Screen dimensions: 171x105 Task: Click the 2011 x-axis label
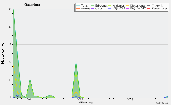point(30,100)
